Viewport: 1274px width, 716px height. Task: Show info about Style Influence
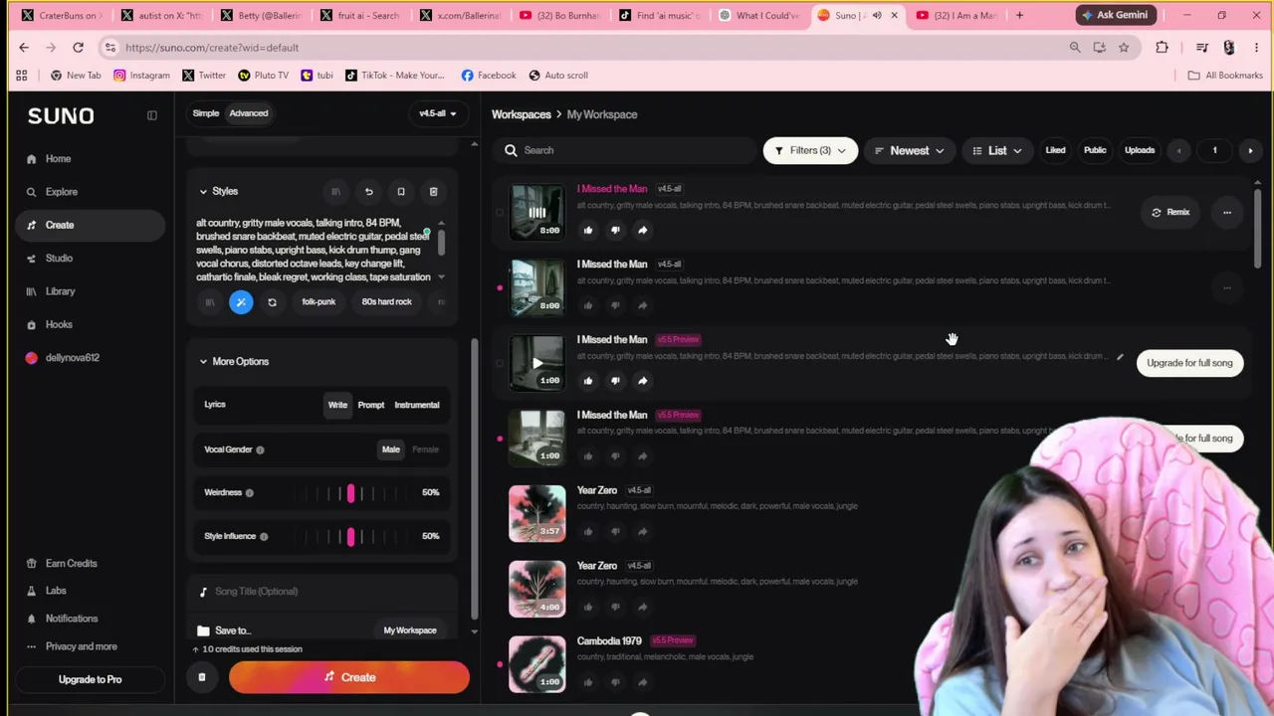click(264, 537)
